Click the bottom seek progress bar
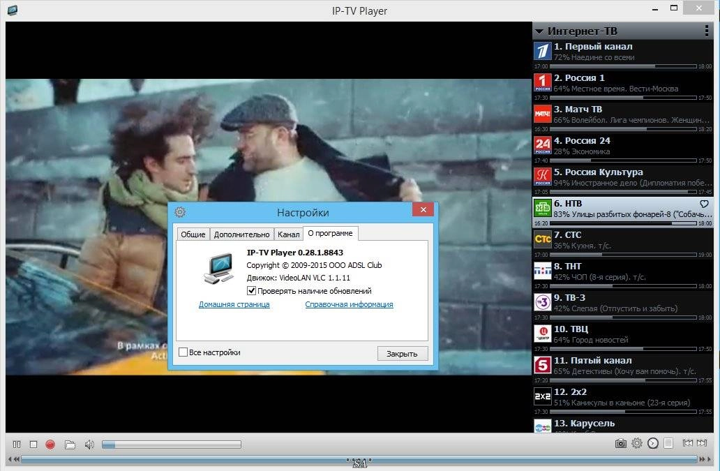Screen dimensions: 720x471 point(359,458)
